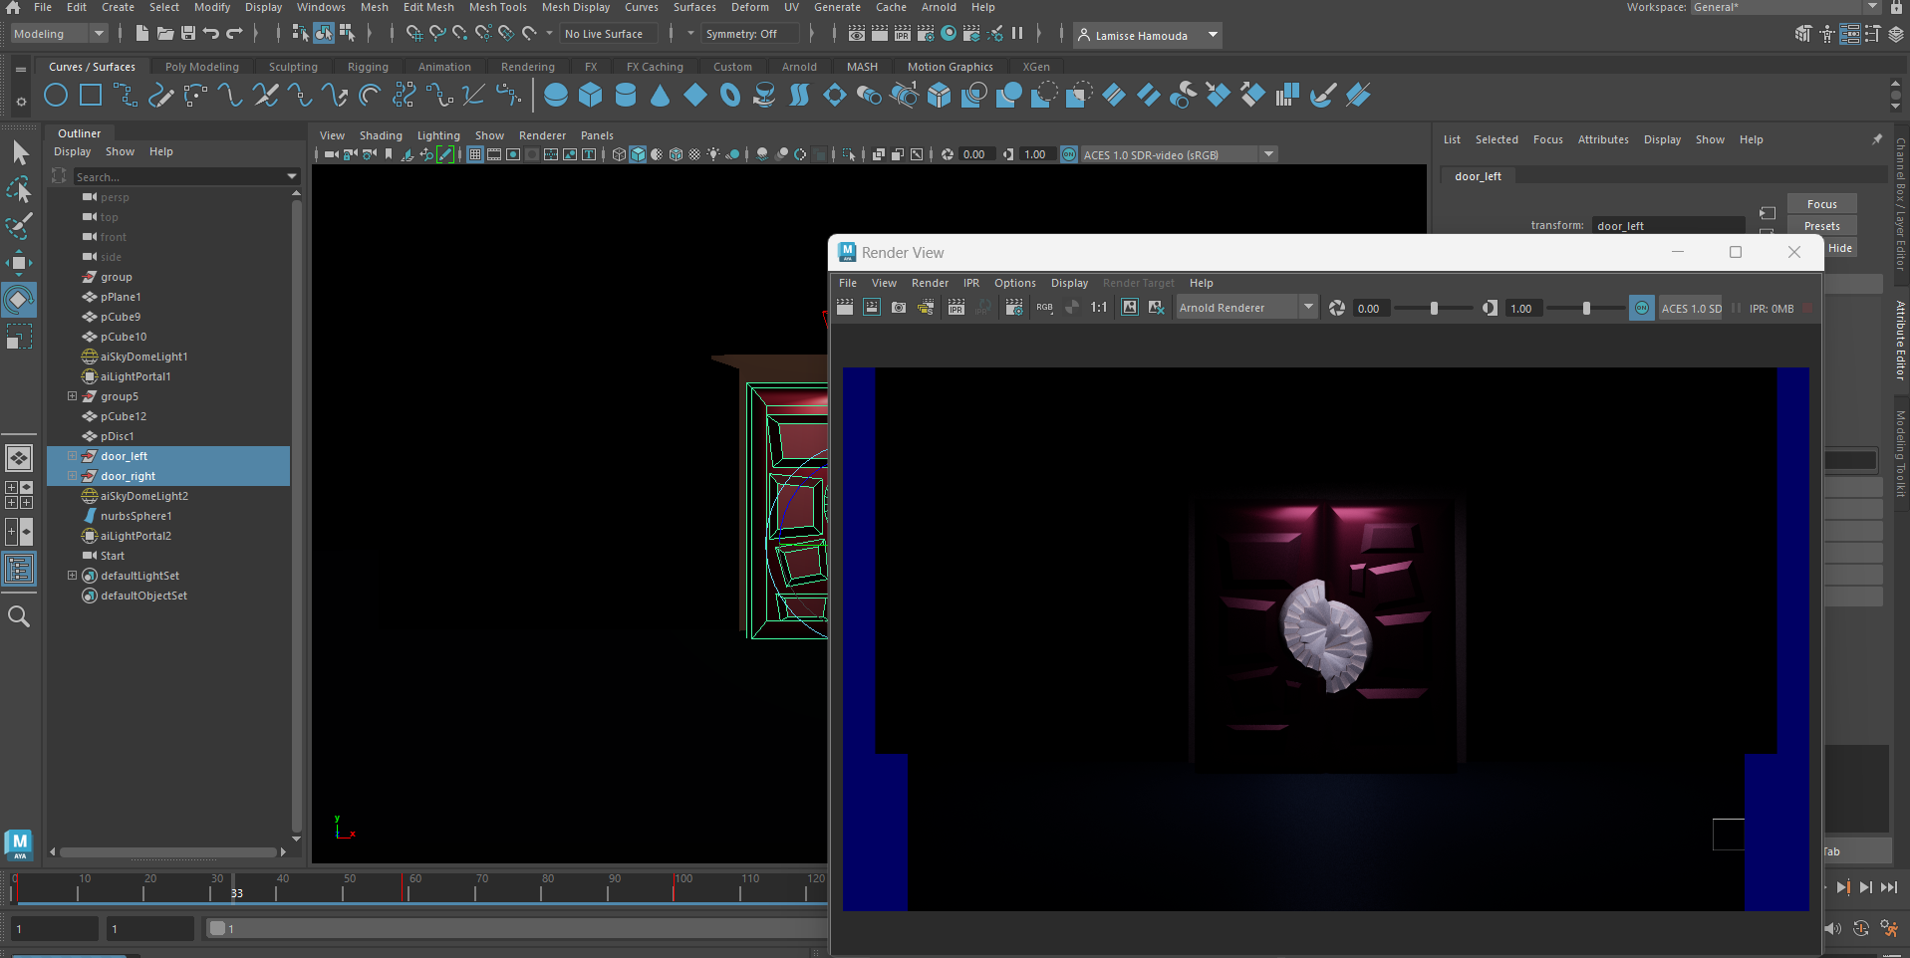This screenshot has height=958, width=1910.
Task: Toggle the viewport grid display
Action: coord(475,154)
